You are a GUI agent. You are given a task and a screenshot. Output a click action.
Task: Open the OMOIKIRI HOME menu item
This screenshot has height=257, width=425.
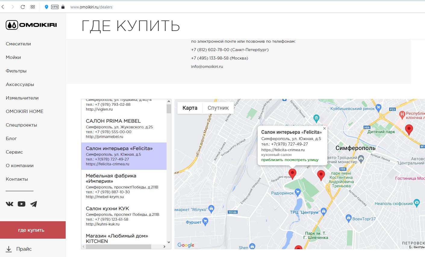[25, 112]
